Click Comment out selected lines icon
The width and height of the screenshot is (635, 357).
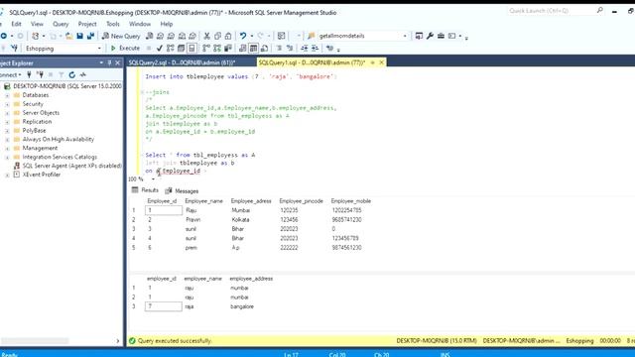[279, 49]
